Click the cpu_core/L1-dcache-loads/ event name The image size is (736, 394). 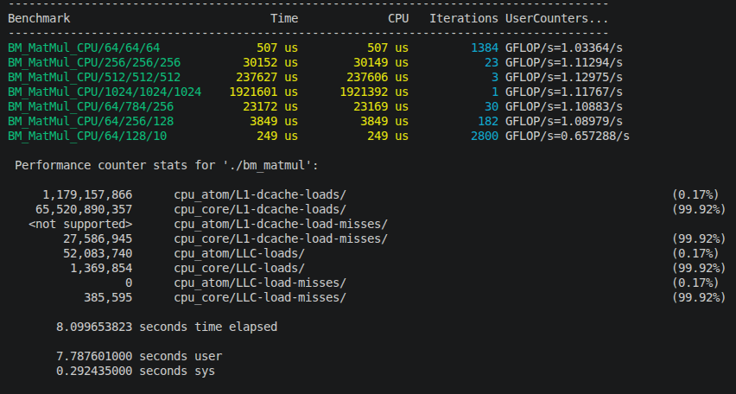260,209
